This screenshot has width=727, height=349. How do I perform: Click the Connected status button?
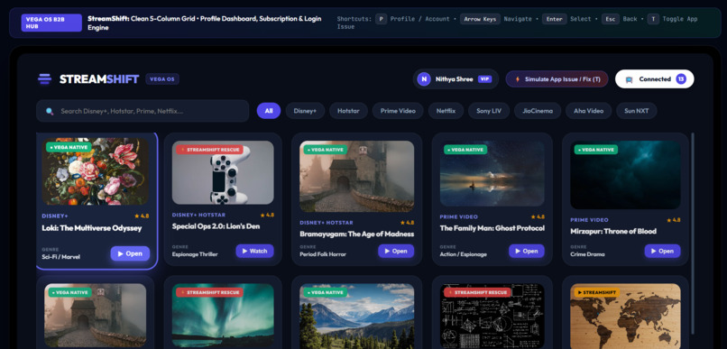(654, 79)
